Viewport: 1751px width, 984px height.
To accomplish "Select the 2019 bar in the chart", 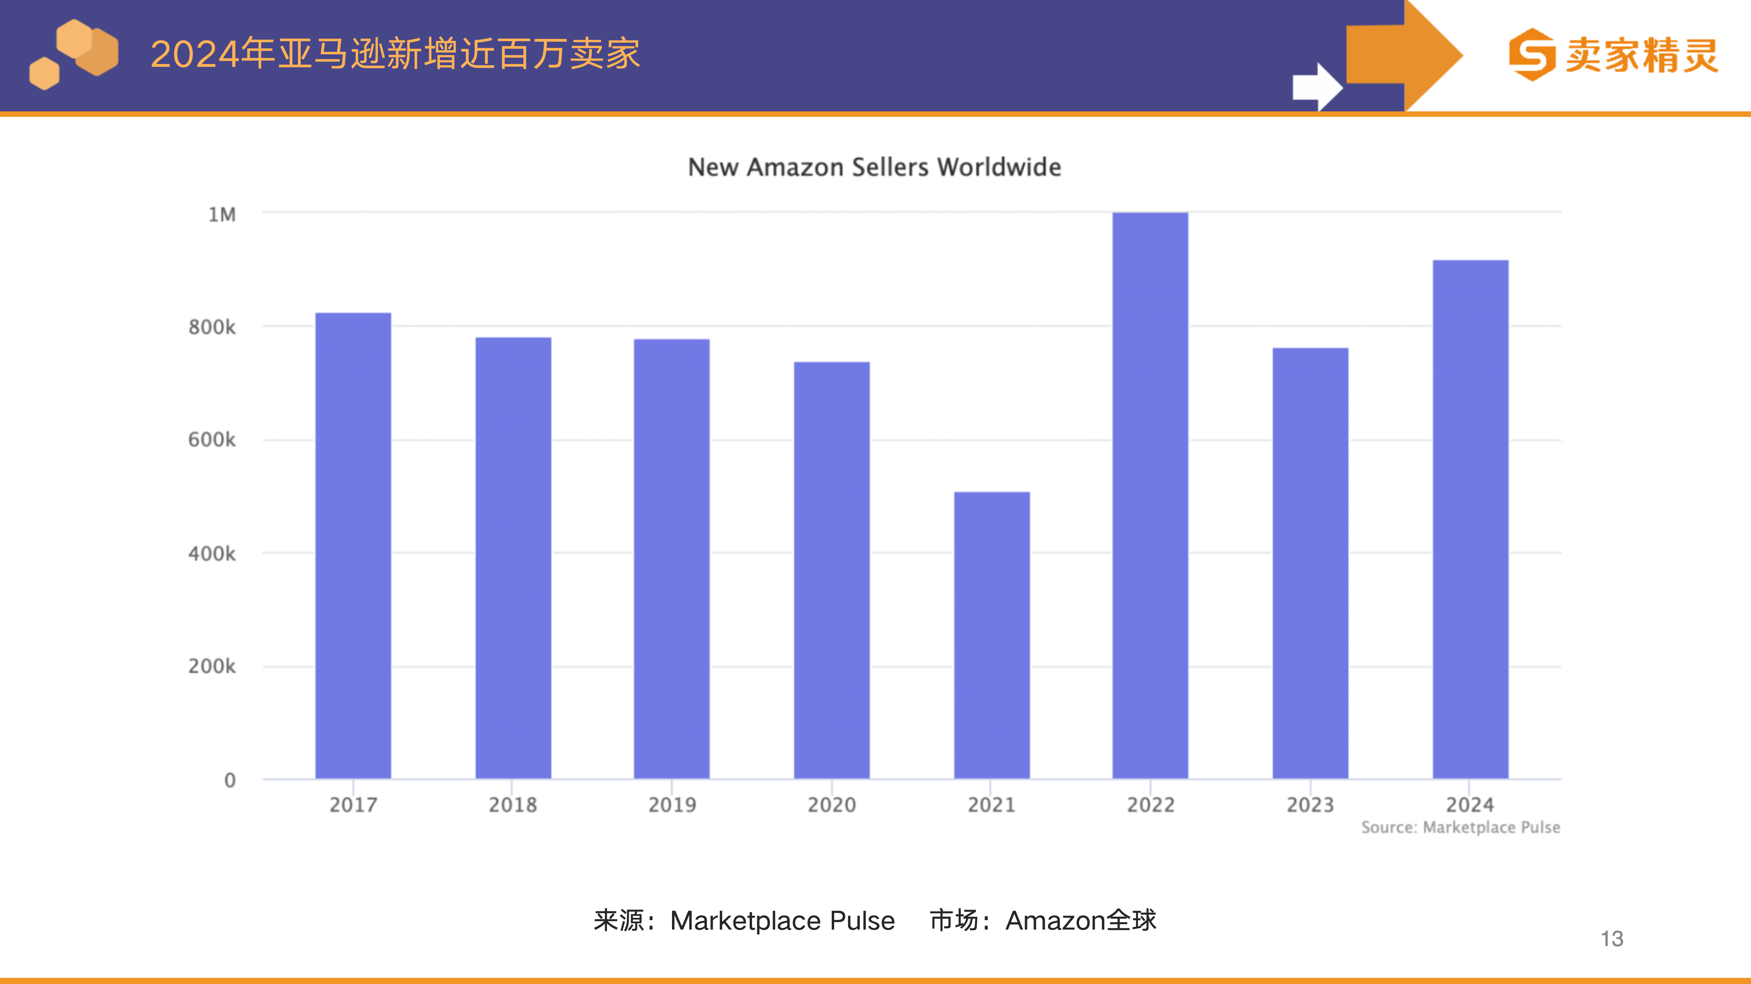I will tap(672, 558).
